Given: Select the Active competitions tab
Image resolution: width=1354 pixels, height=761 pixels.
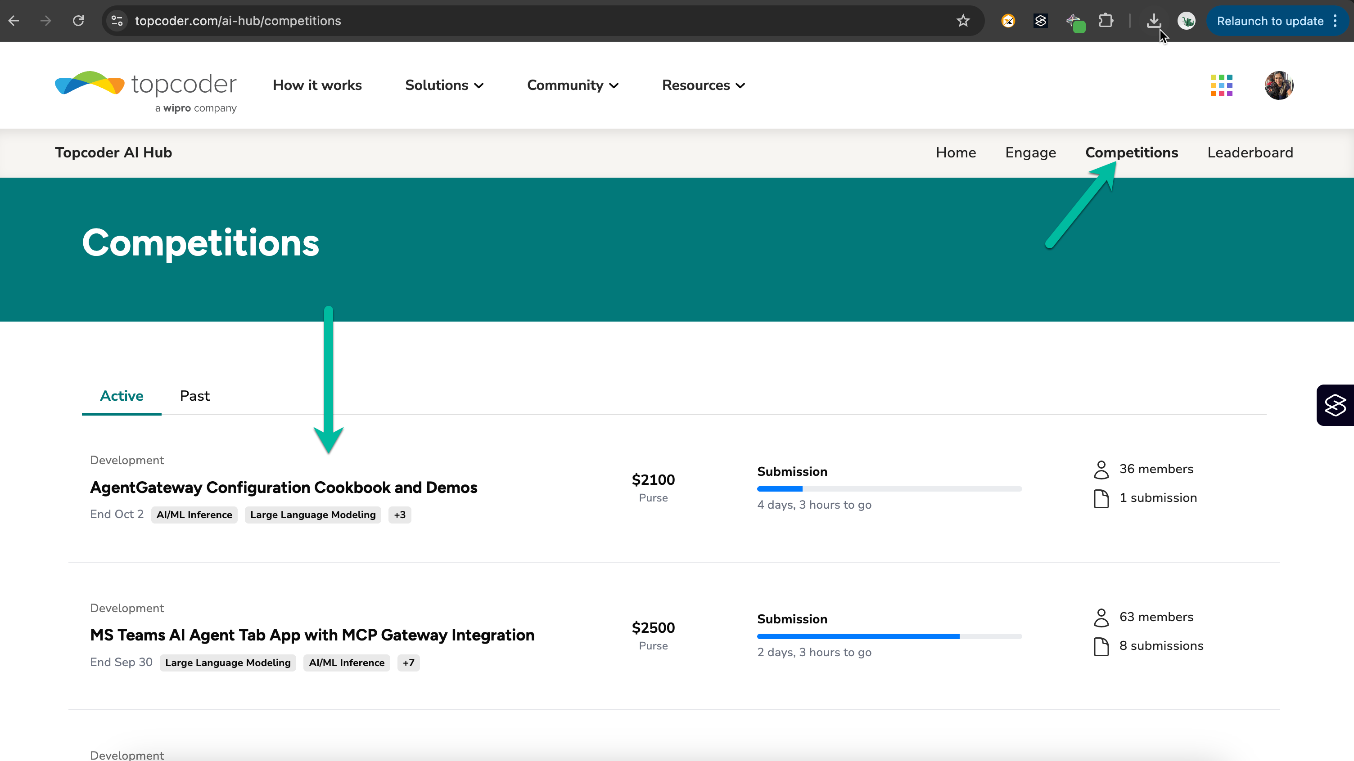Looking at the screenshot, I should 122,396.
